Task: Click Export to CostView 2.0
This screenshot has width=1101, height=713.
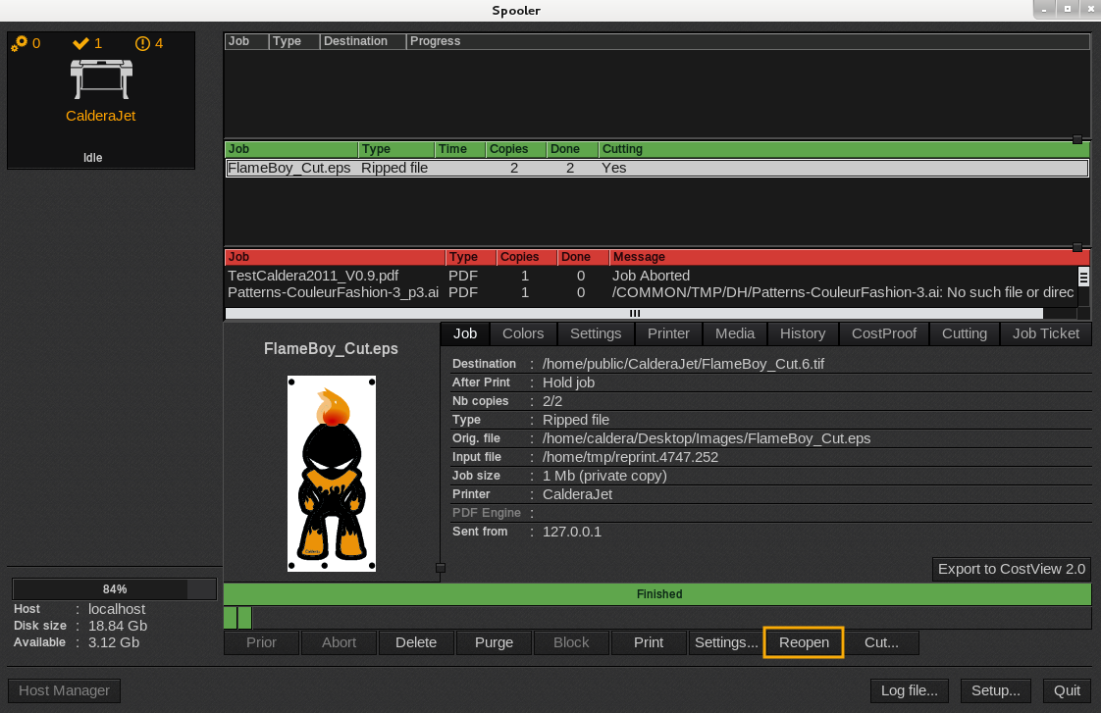Action: 1011,569
